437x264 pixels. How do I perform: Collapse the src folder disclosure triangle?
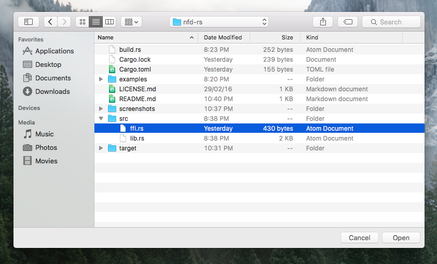101,119
